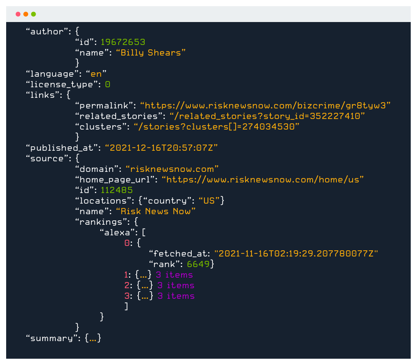
Task: Collapse the "alexa" array key
Action: coord(117,233)
